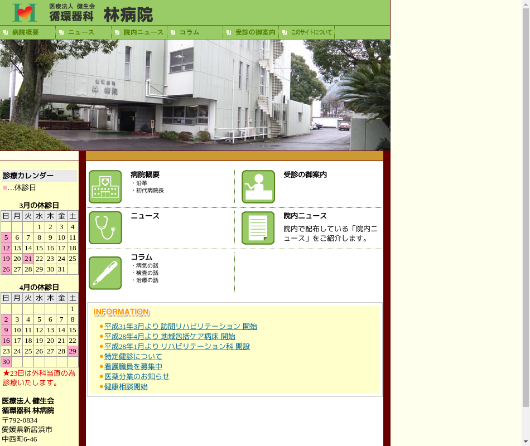Click the stethoscope icon for ニュース
This screenshot has width=530, height=446.
pos(105,227)
